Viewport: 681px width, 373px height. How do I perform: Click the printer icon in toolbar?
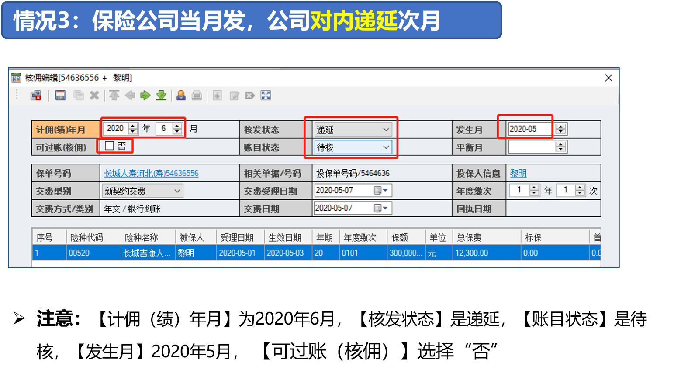197,95
